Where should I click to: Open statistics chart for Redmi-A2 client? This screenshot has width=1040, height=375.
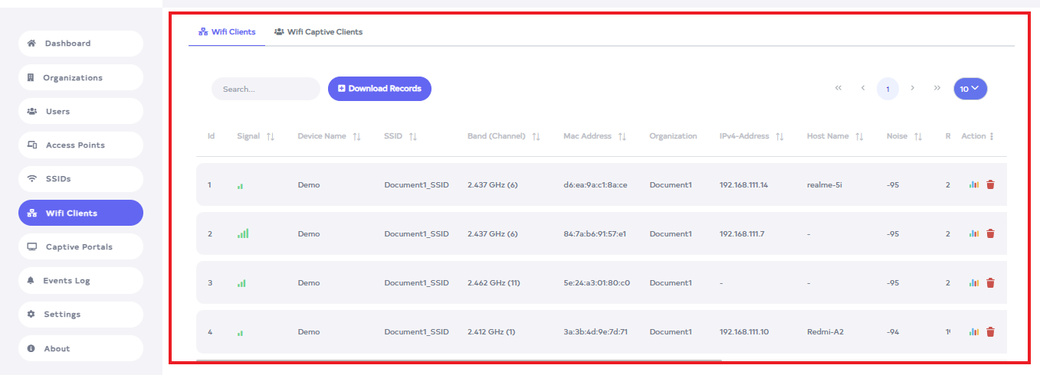click(x=974, y=332)
